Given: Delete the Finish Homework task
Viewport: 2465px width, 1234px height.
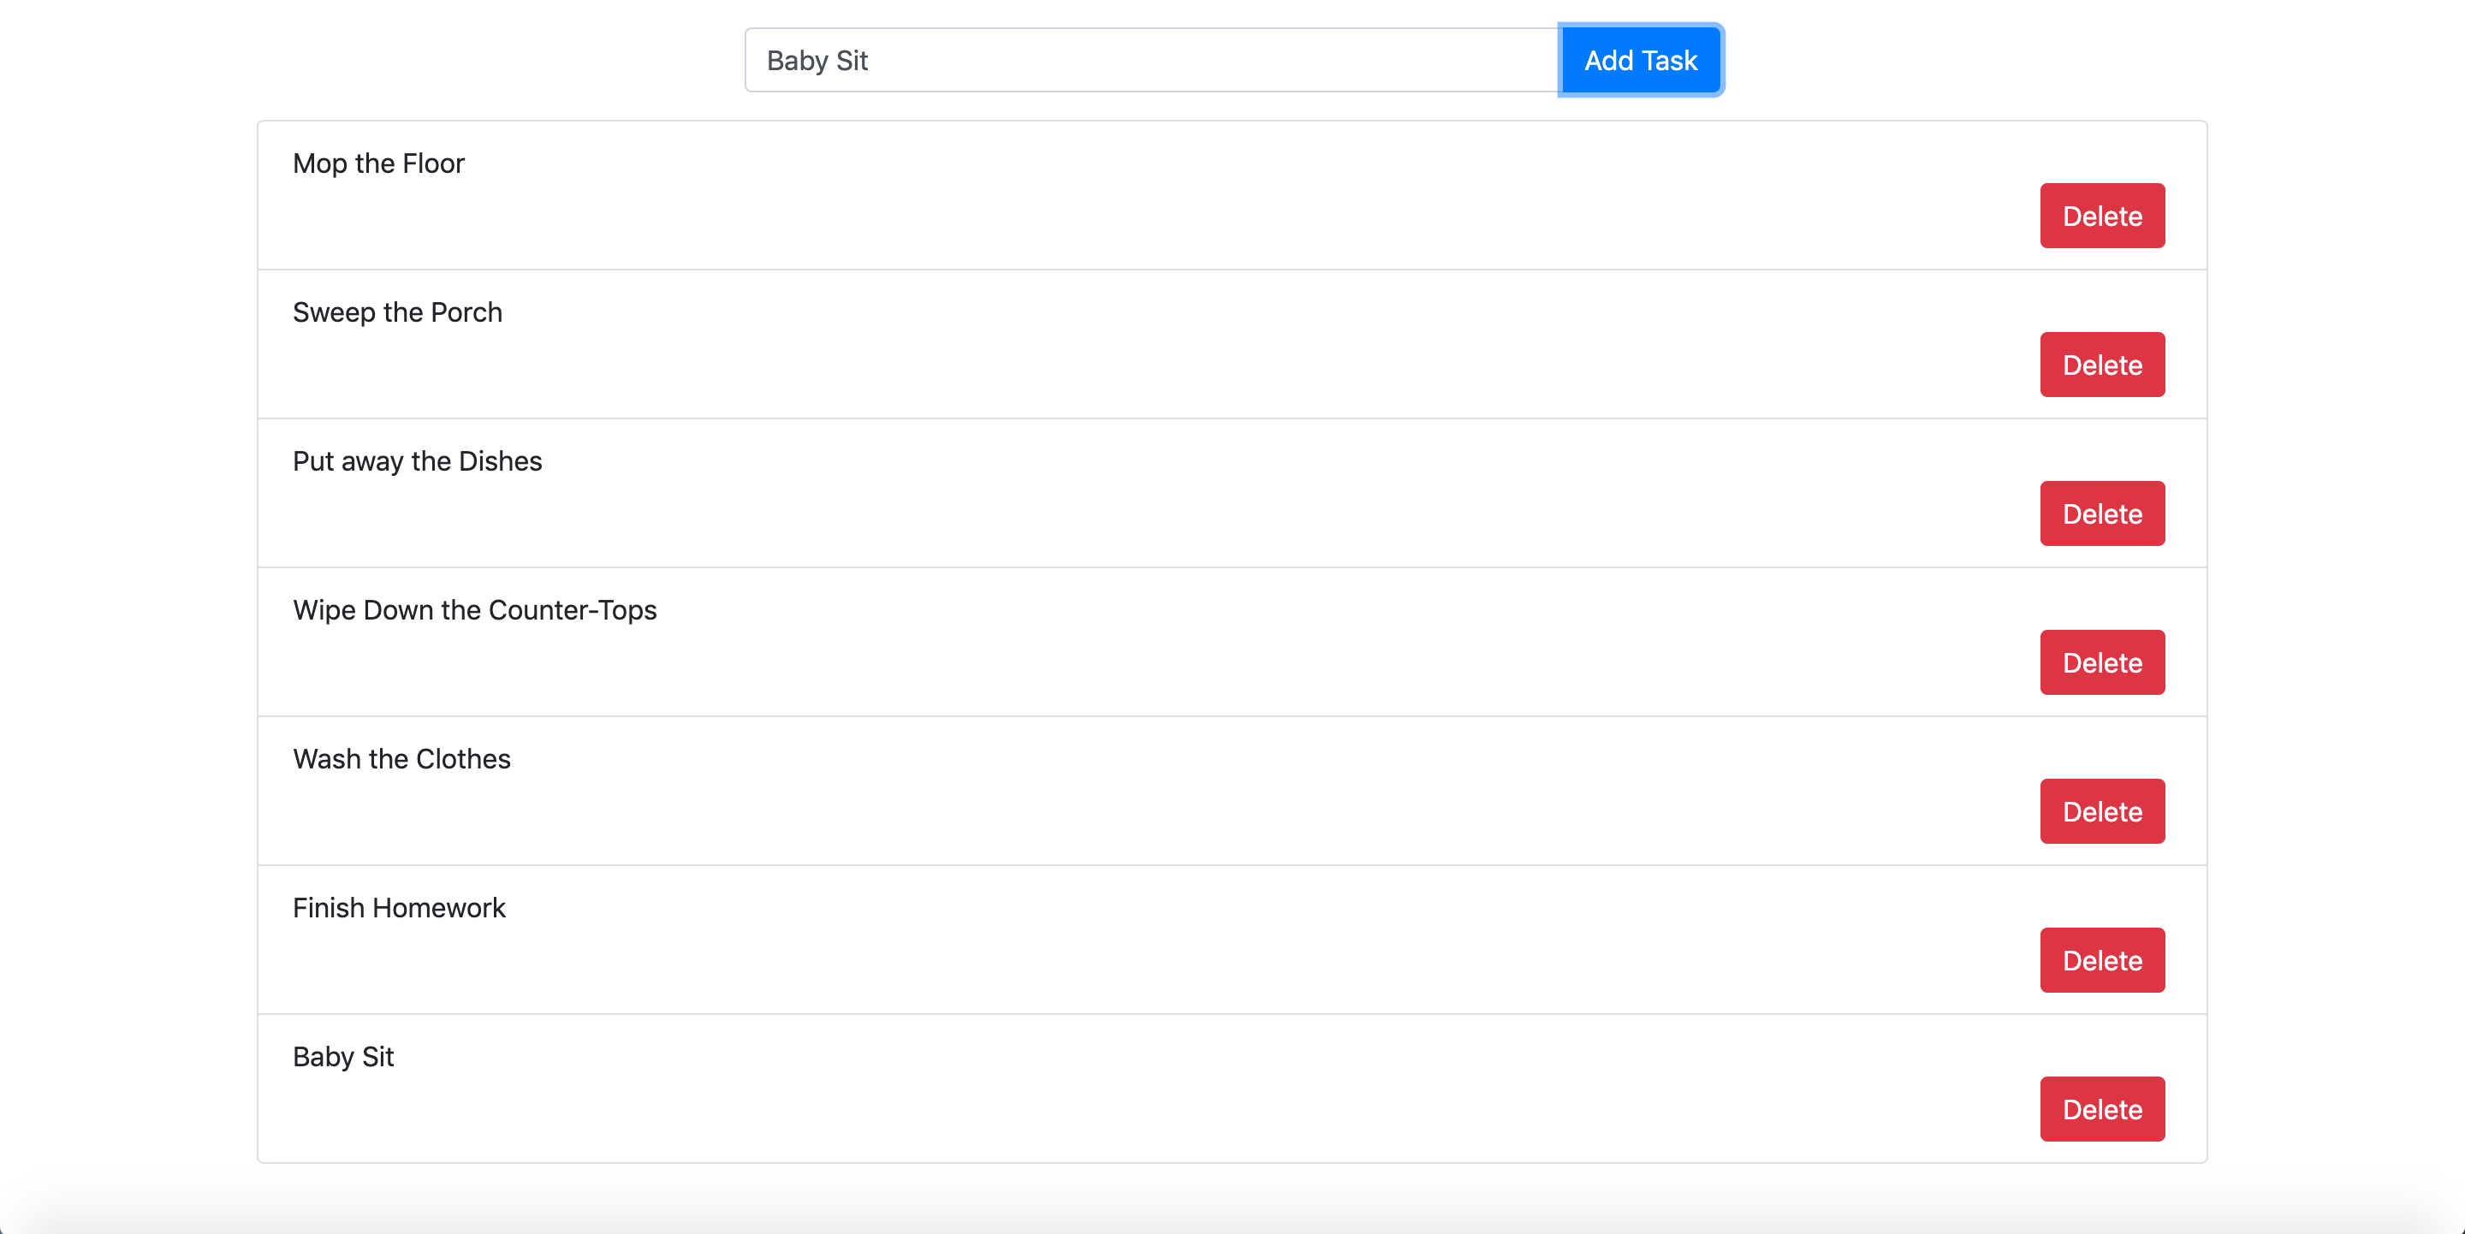Looking at the screenshot, I should tap(2101, 960).
